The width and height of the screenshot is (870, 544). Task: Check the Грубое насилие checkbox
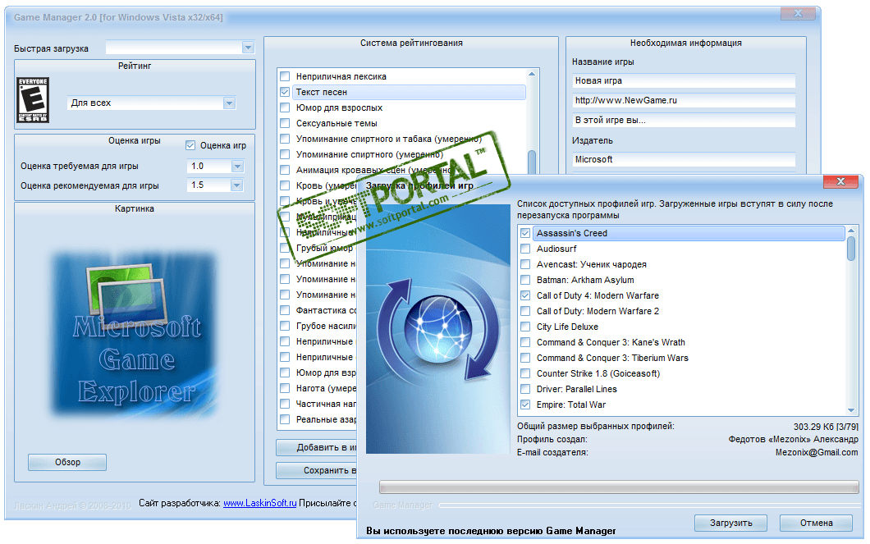tap(285, 326)
